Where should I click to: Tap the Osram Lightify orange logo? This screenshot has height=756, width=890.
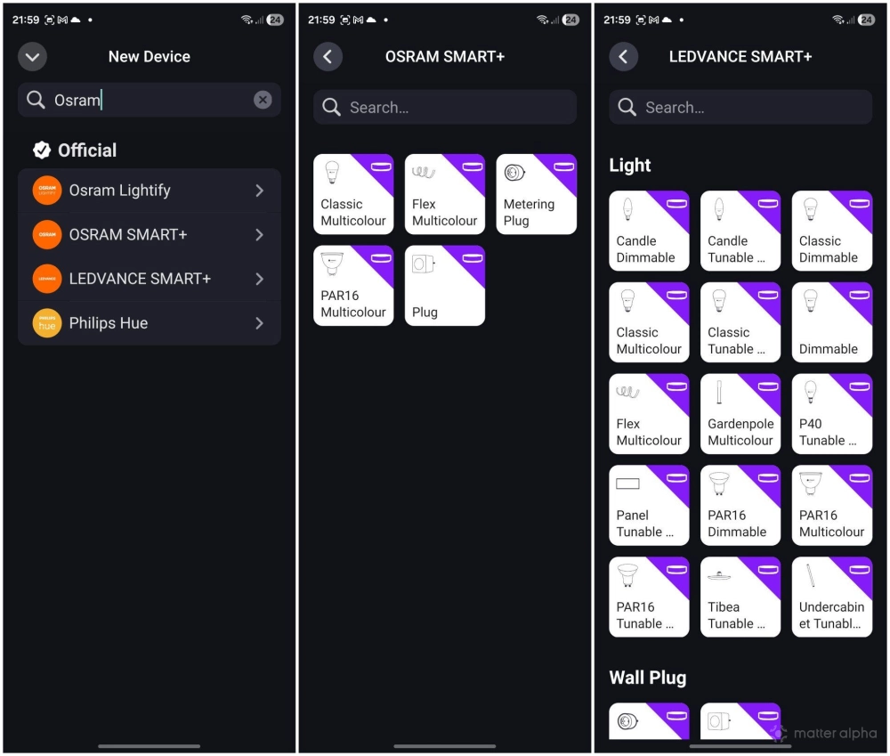tap(47, 191)
